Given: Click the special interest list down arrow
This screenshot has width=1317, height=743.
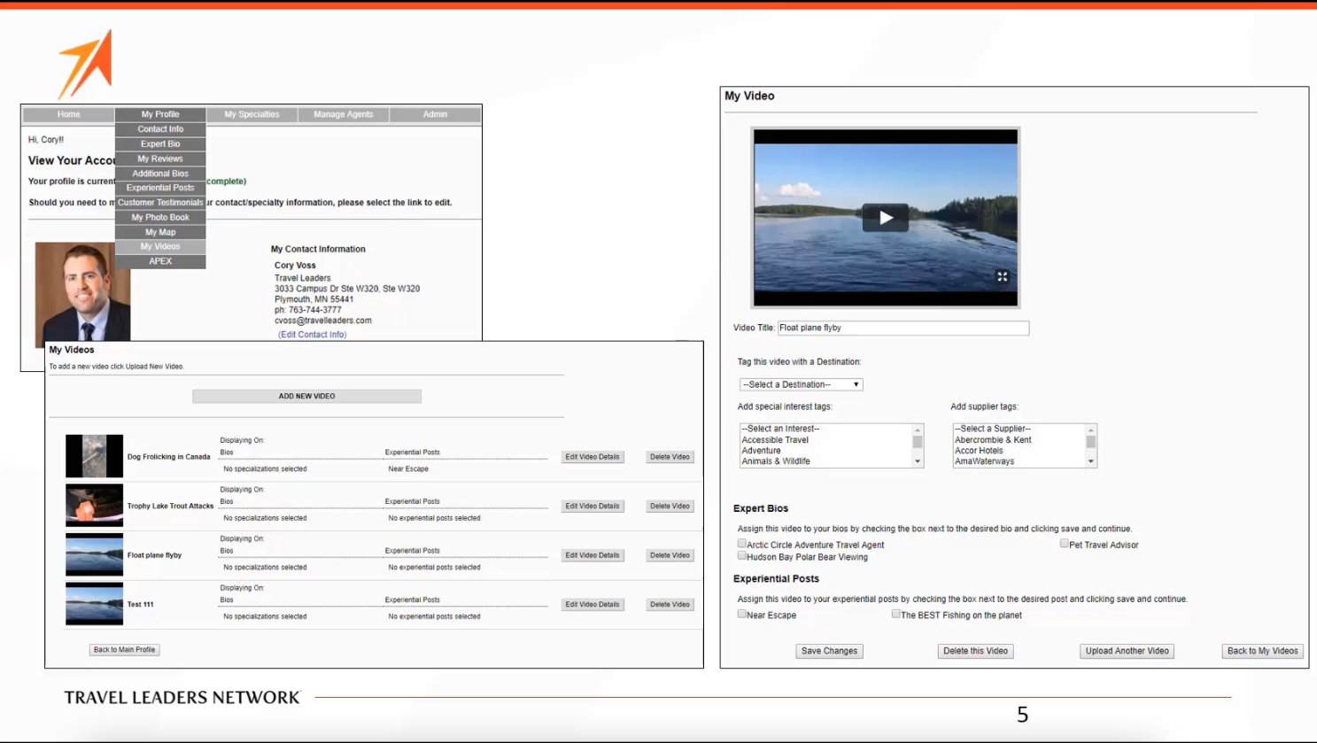Looking at the screenshot, I should pyautogui.click(x=918, y=461).
